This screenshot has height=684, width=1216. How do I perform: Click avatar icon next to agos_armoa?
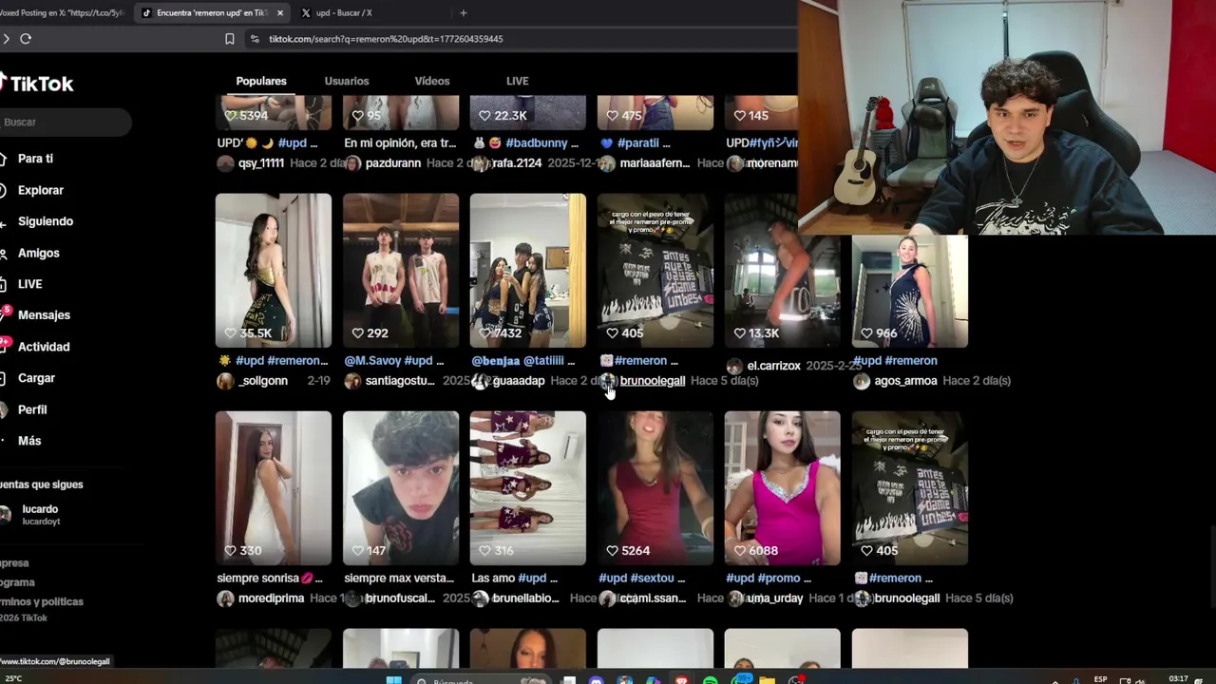tap(862, 381)
